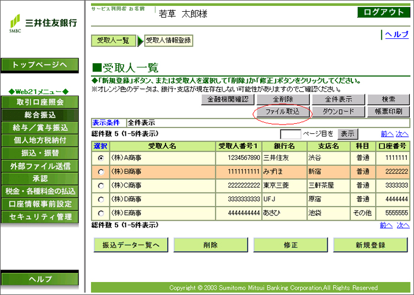This screenshot has height=295, width=414.
Task: Click the ログアウト button
Action: [x=384, y=12]
